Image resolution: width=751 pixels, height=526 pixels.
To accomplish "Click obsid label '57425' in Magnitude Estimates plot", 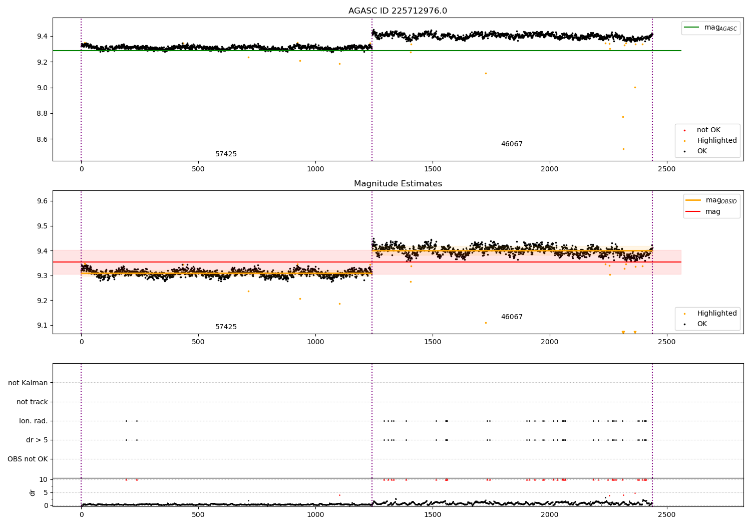I will (x=226, y=327).
